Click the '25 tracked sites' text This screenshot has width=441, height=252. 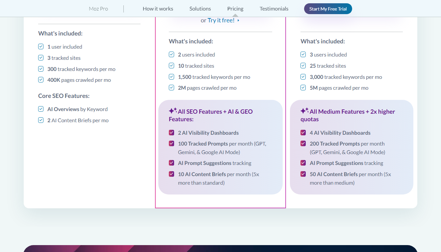point(328,66)
